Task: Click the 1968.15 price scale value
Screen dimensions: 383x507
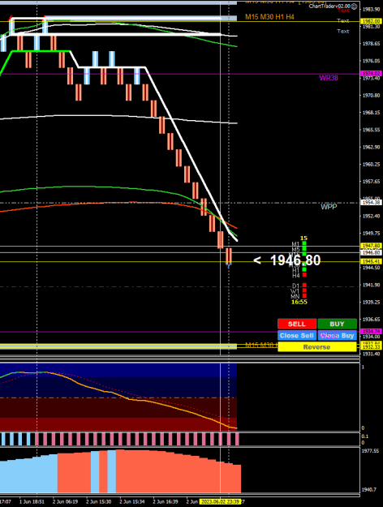Action: coord(372,113)
